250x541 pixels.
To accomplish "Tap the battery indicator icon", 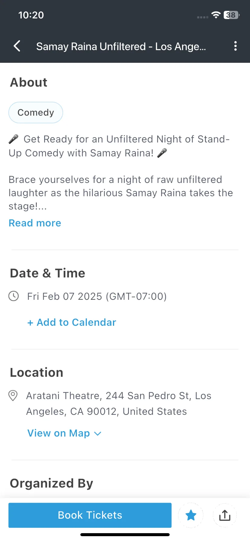I will (x=231, y=15).
